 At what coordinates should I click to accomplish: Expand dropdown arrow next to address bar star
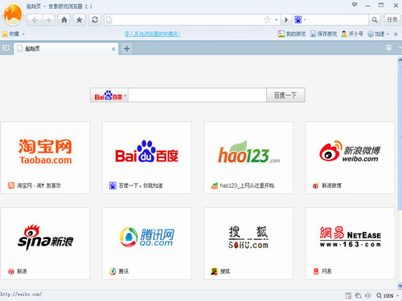point(276,20)
